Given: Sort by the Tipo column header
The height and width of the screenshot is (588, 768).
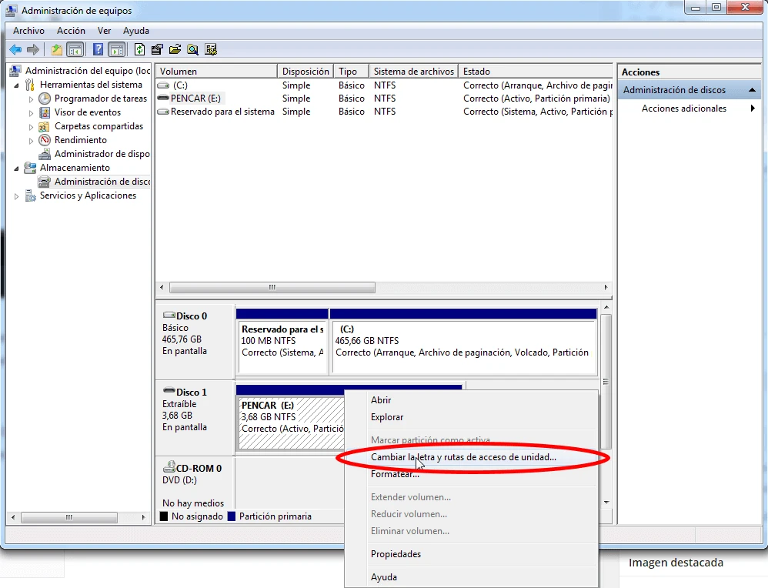Looking at the screenshot, I should pos(351,72).
